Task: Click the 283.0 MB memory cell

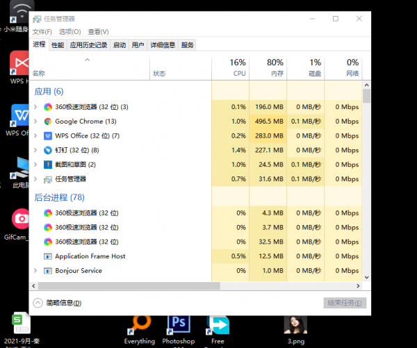Action: pos(268,136)
